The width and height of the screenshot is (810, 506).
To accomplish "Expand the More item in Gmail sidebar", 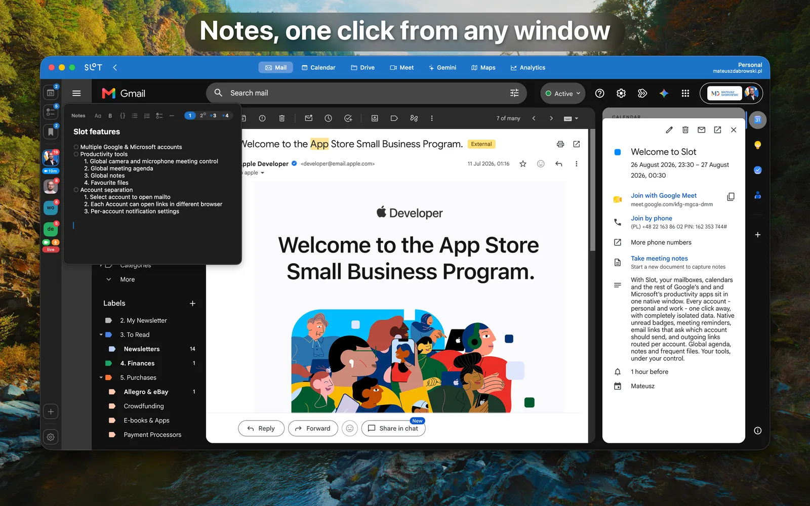I will [128, 279].
